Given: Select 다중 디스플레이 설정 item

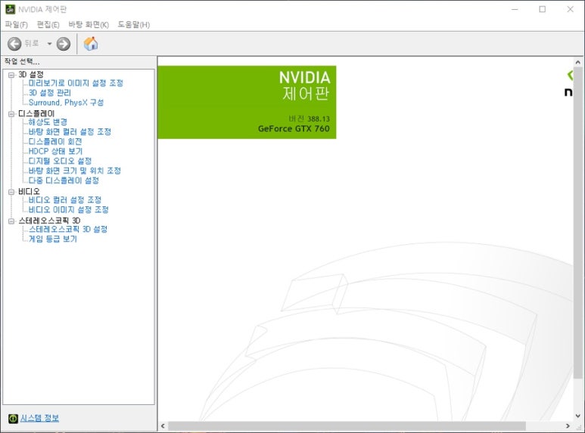Looking at the screenshot, I should 64,180.
